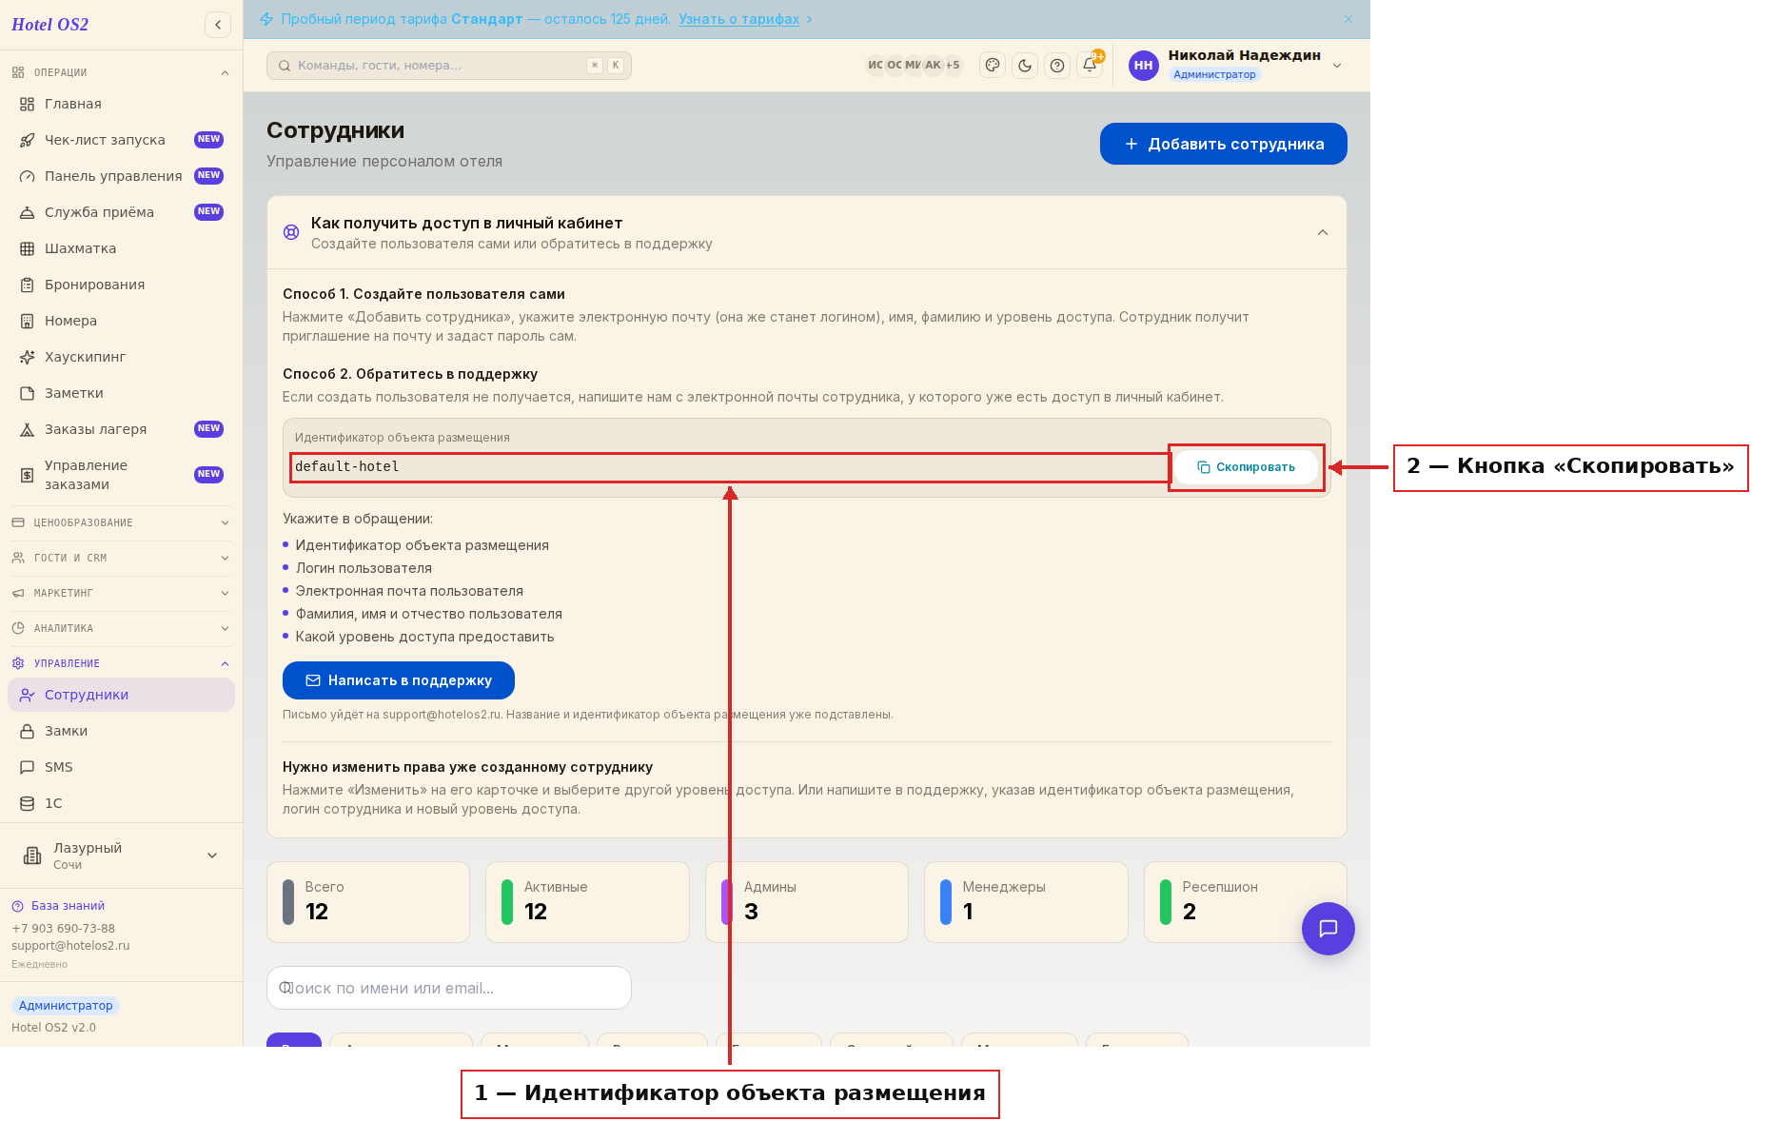Click the Ресепшион 2 stat card
Screen dimensions: 1771x1141
(x=1245, y=902)
